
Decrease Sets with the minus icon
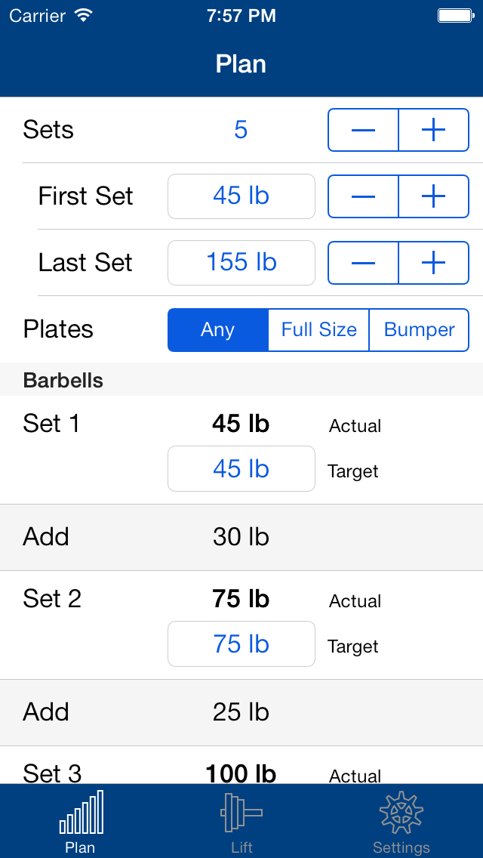tap(363, 130)
